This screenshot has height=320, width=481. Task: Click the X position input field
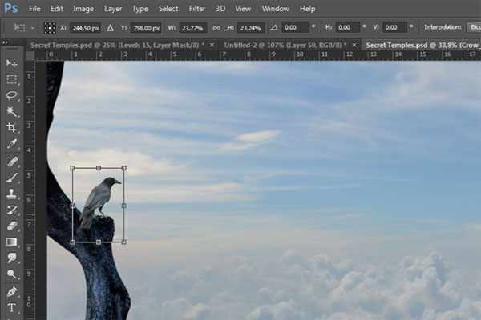[x=86, y=27]
